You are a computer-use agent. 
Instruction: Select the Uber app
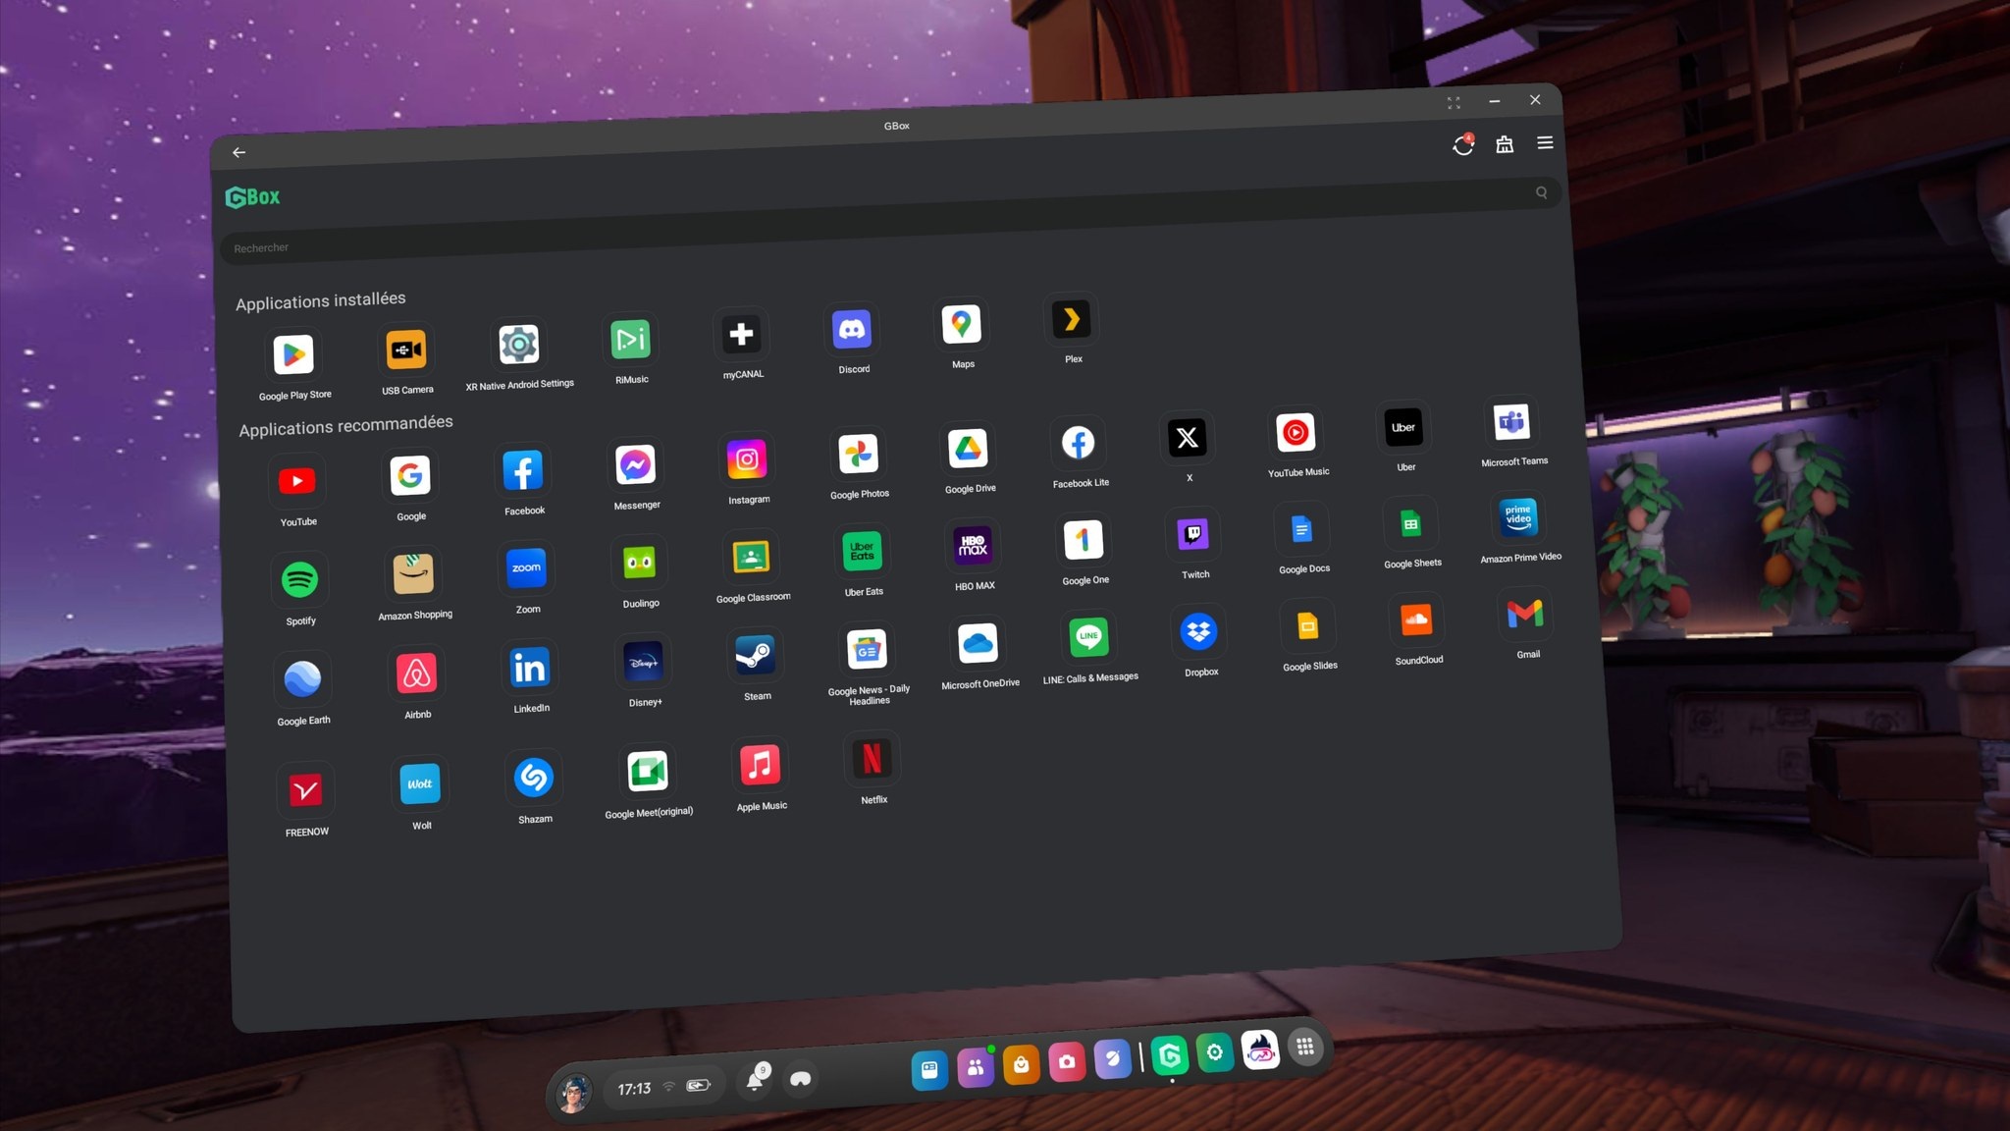point(1403,427)
